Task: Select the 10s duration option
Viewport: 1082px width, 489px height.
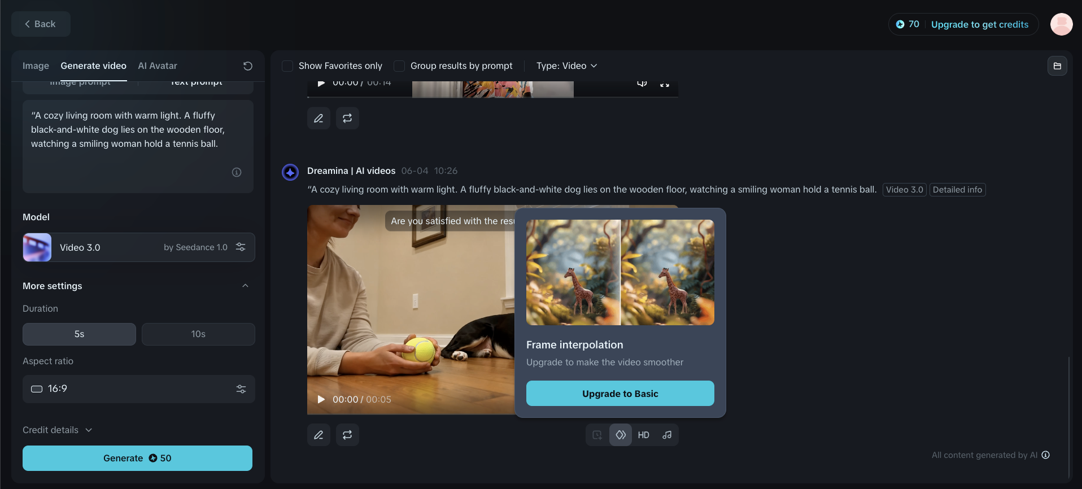Action: click(x=198, y=334)
